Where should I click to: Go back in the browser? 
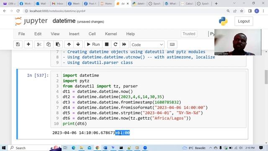point(5,11)
